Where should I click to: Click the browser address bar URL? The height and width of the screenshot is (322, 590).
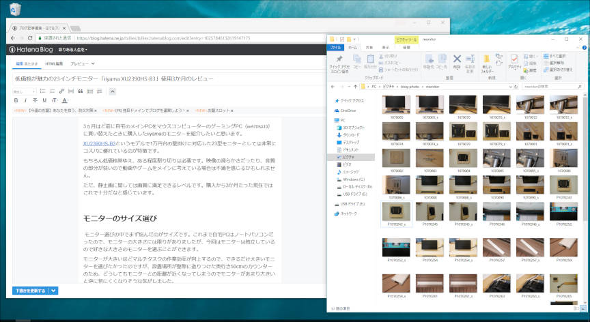pos(163,38)
